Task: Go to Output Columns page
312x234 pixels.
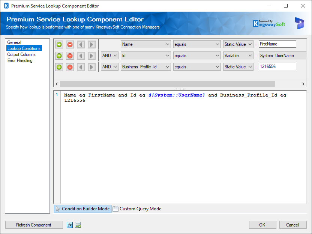Action: point(21,54)
